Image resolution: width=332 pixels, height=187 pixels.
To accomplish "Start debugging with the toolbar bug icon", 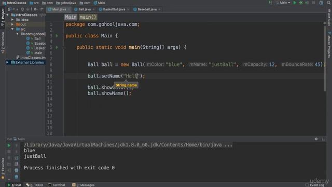I will coord(301,3).
